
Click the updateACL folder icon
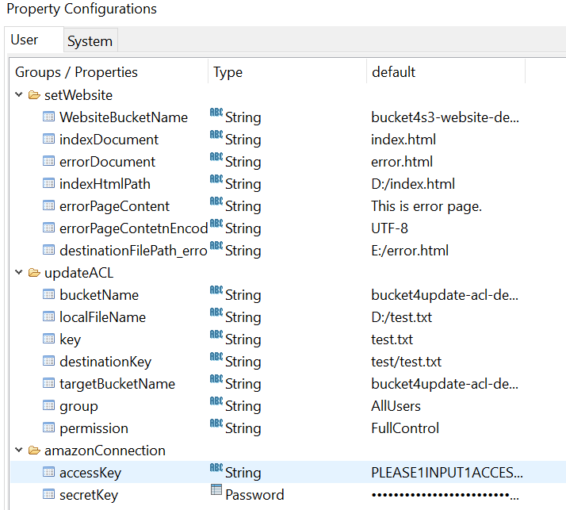[x=34, y=273]
